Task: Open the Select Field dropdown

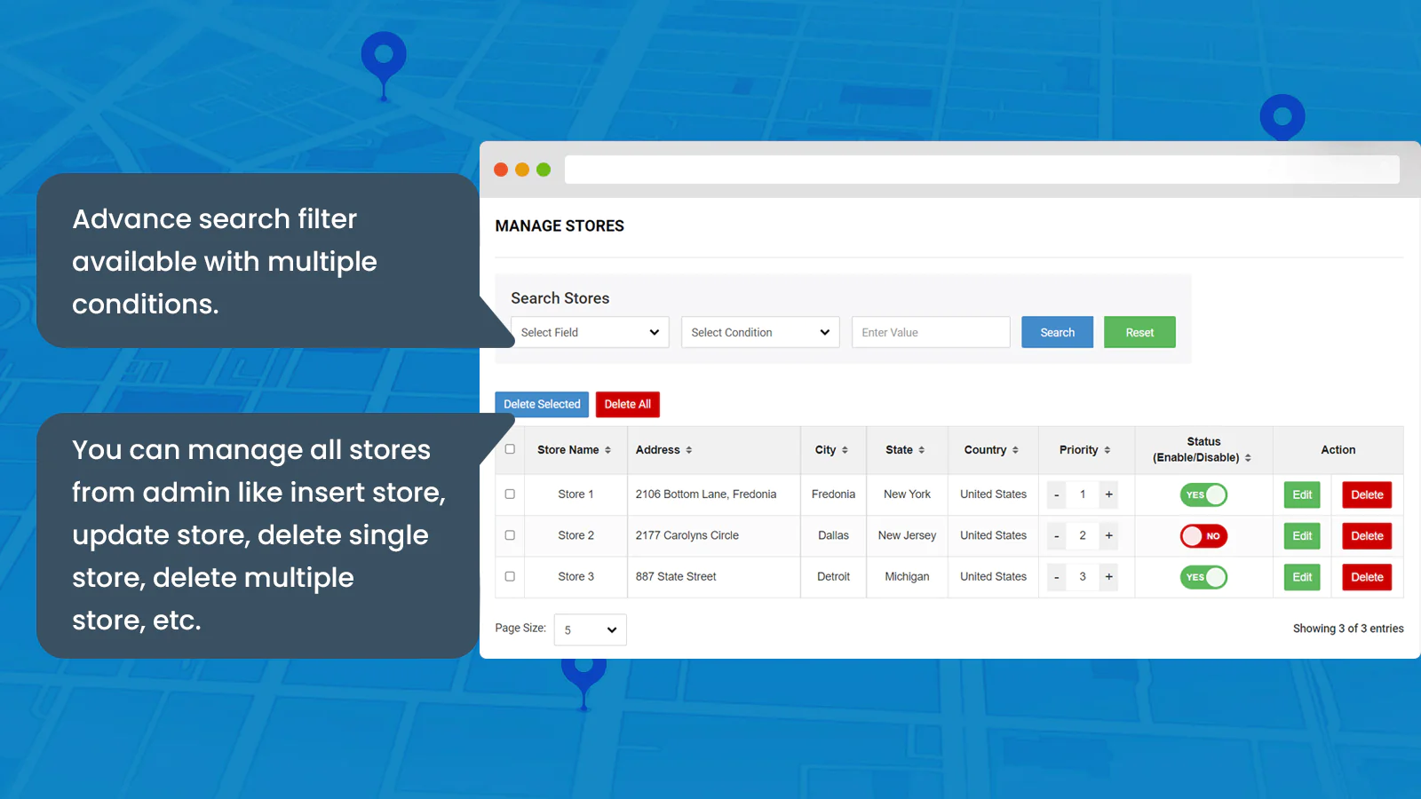Action: 590,332
